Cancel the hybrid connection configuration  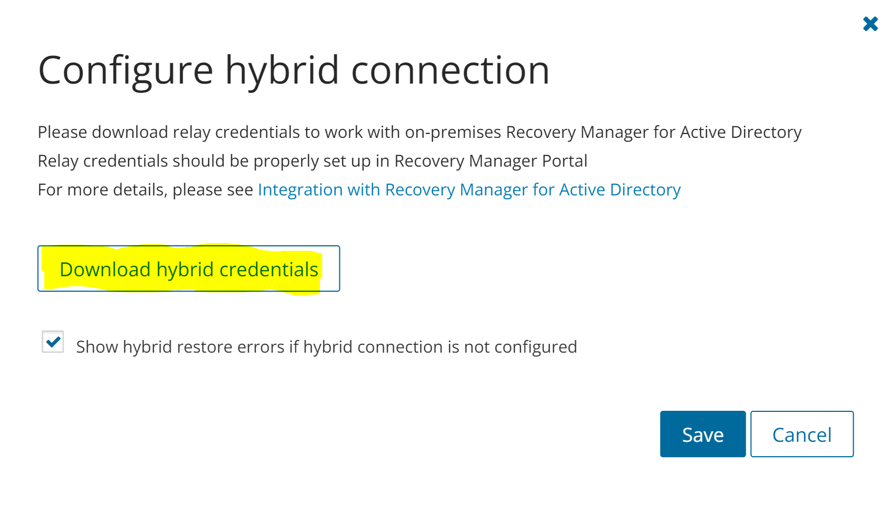coord(802,435)
